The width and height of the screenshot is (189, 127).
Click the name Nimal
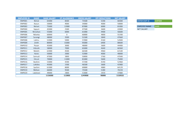[x=36, y=21]
